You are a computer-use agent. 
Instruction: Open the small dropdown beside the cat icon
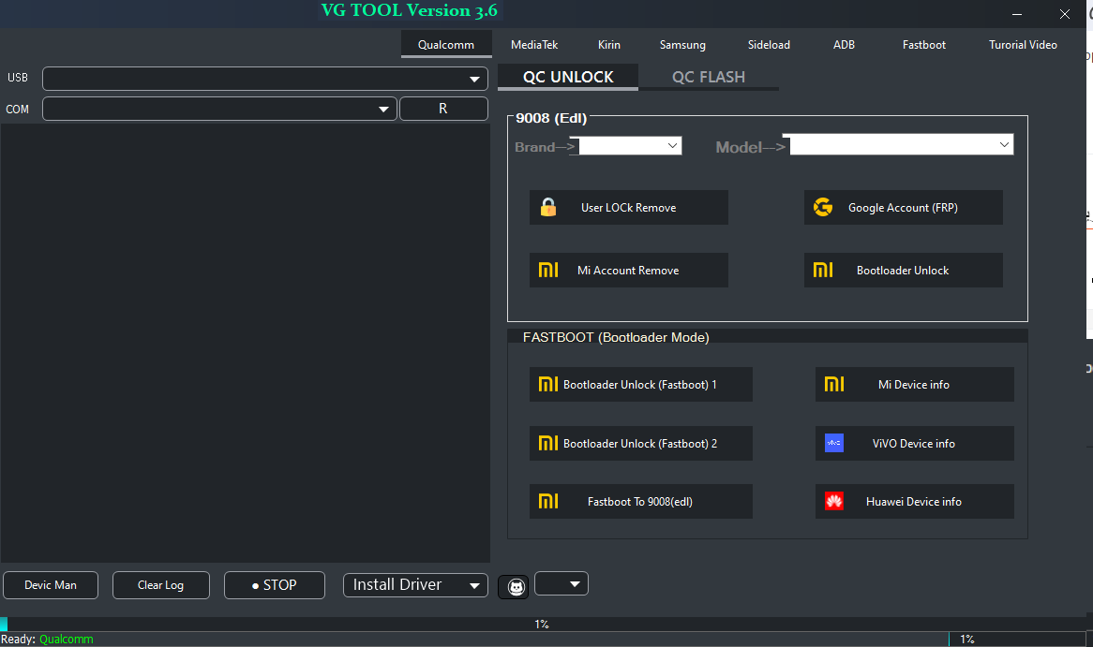(x=561, y=583)
